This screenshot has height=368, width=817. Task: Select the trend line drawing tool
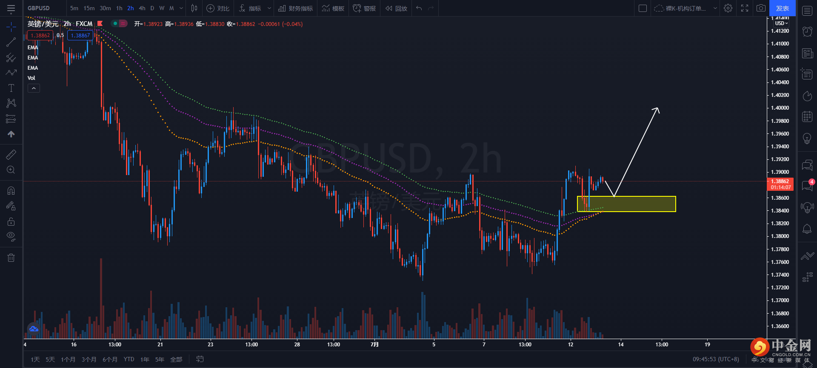click(x=11, y=42)
